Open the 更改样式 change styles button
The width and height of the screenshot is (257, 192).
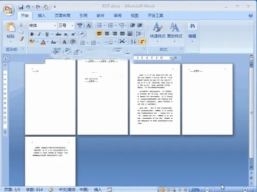(x=175, y=32)
